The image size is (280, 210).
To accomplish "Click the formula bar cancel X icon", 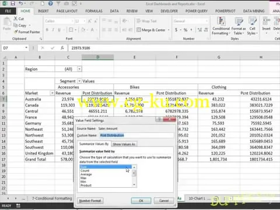I will point(43,48).
